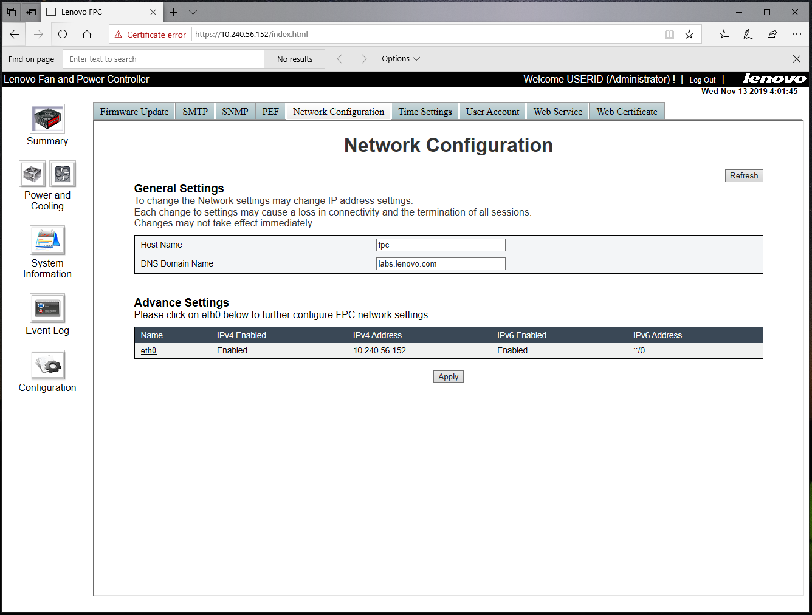812x615 pixels.
Task: Refresh the browser page
Action: (63, 35)
